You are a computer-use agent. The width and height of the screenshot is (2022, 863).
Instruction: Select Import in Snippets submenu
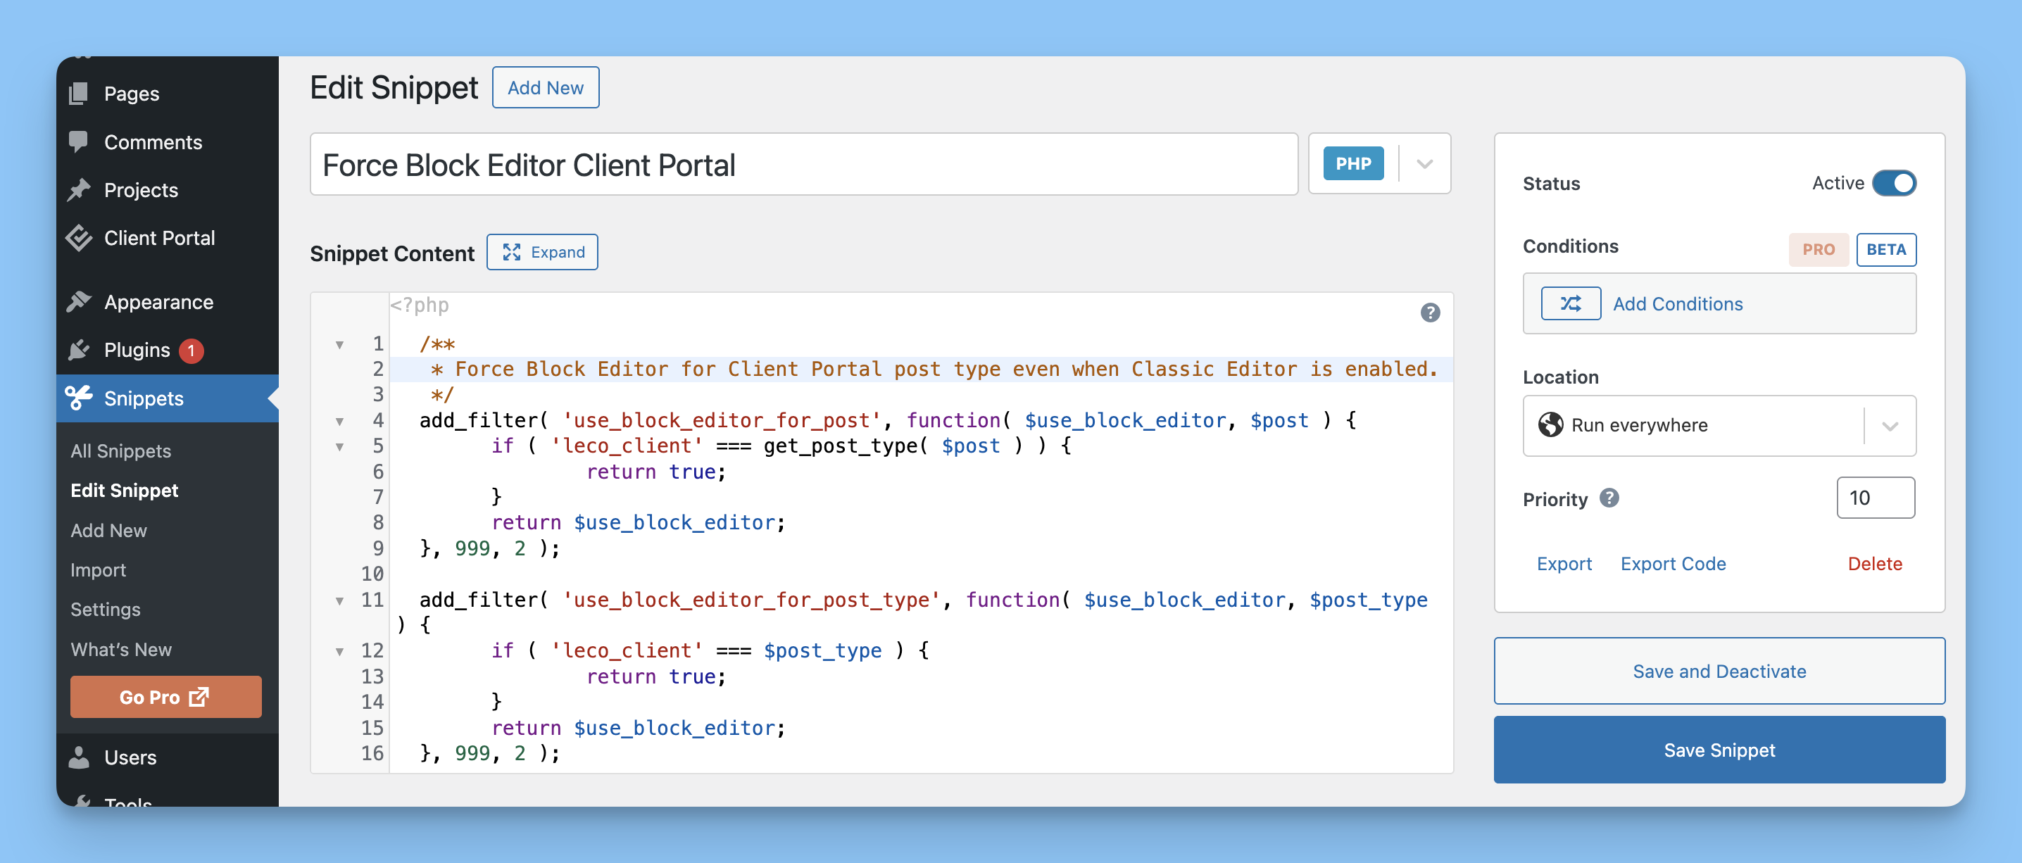tap(98, 570)
